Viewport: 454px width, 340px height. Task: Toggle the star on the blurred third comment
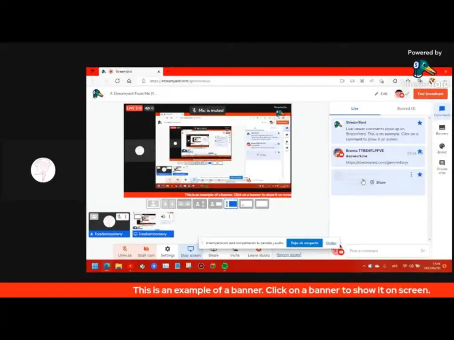[x=420, y=174]
